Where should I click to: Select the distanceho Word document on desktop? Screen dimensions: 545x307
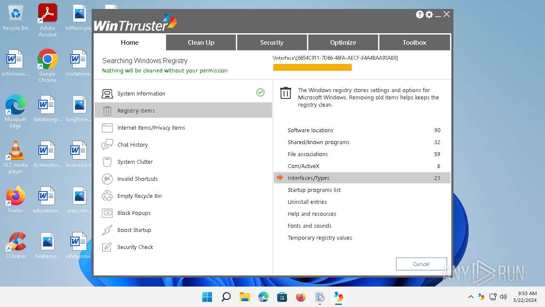coord(47,155)
